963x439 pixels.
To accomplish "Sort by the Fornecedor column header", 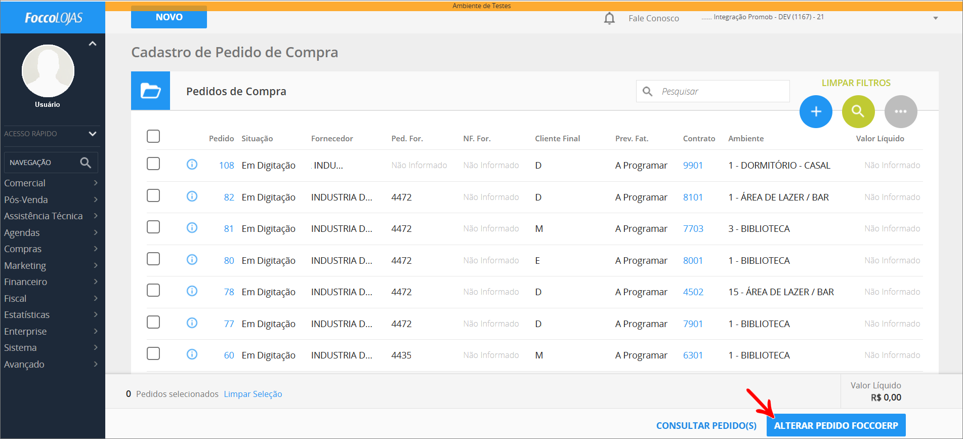I will tap(332, 138).
